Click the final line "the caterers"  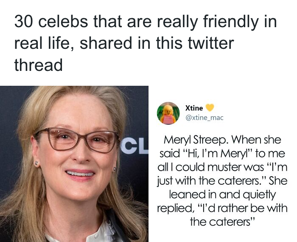pyautogui.click(x=222, y=222)
